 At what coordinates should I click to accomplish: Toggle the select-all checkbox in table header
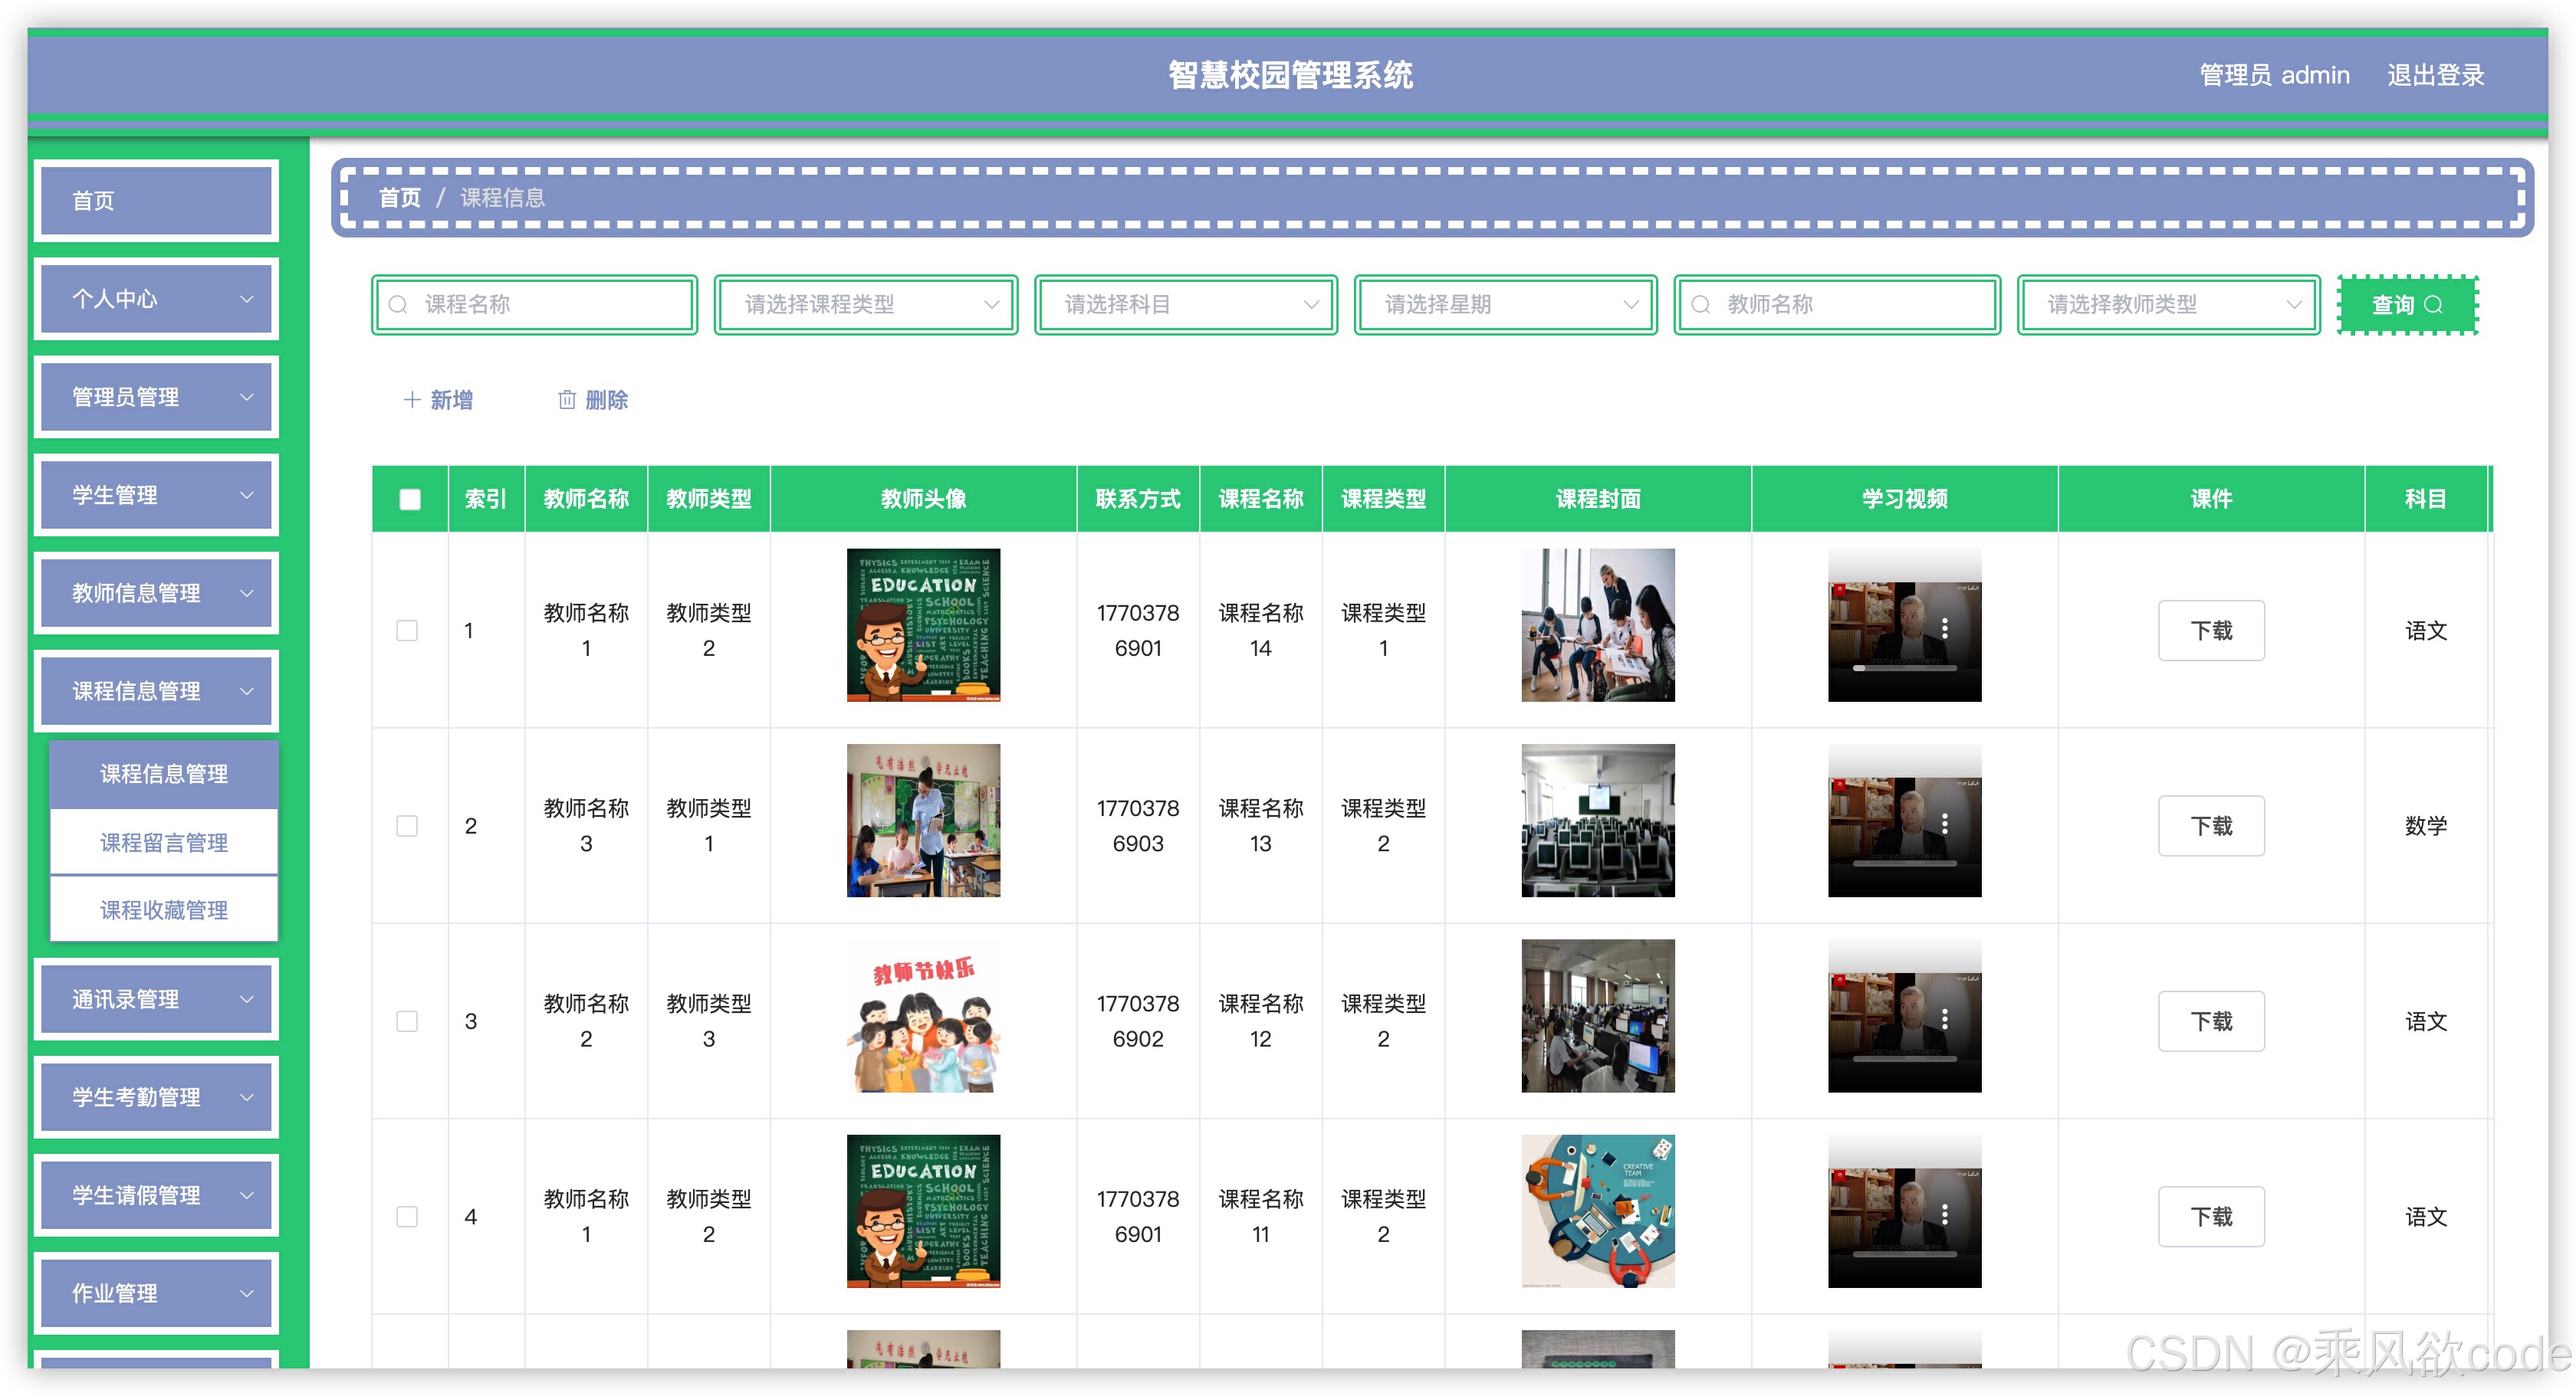pos(410,499)
